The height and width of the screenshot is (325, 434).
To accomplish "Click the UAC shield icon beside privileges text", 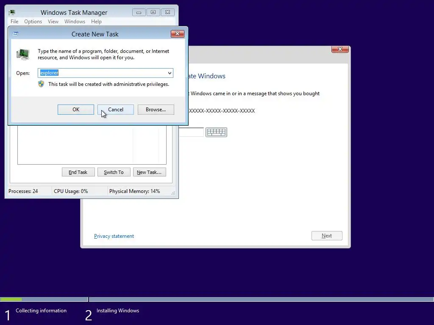I will (41, 84).
